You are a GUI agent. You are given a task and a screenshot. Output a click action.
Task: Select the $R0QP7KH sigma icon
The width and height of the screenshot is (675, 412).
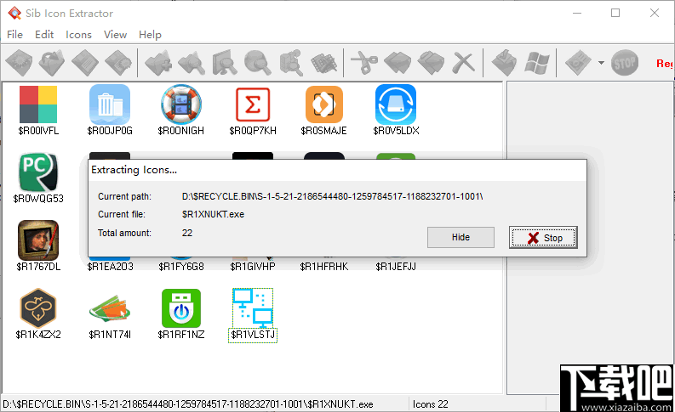click(253, 104)
